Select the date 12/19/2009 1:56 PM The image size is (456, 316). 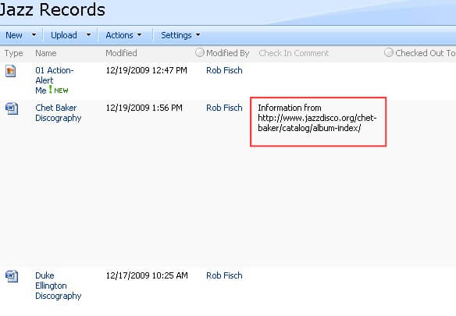(x=144, y=108)
